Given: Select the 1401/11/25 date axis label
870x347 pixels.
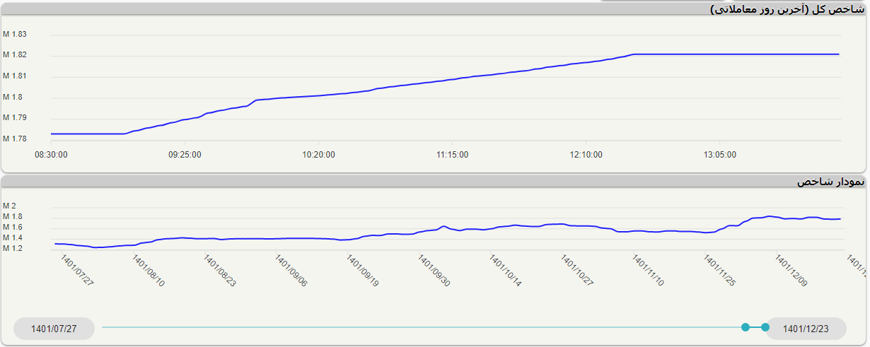Looking at the screenshot, I should pos(719,271).
